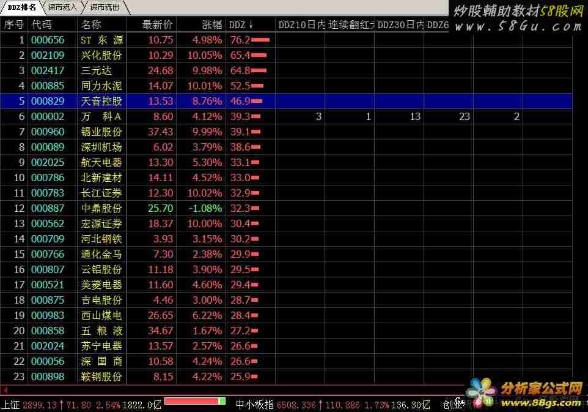588x412 pixels.
Task: Select 苏宁电器 stock name
Action: point(101,346)
